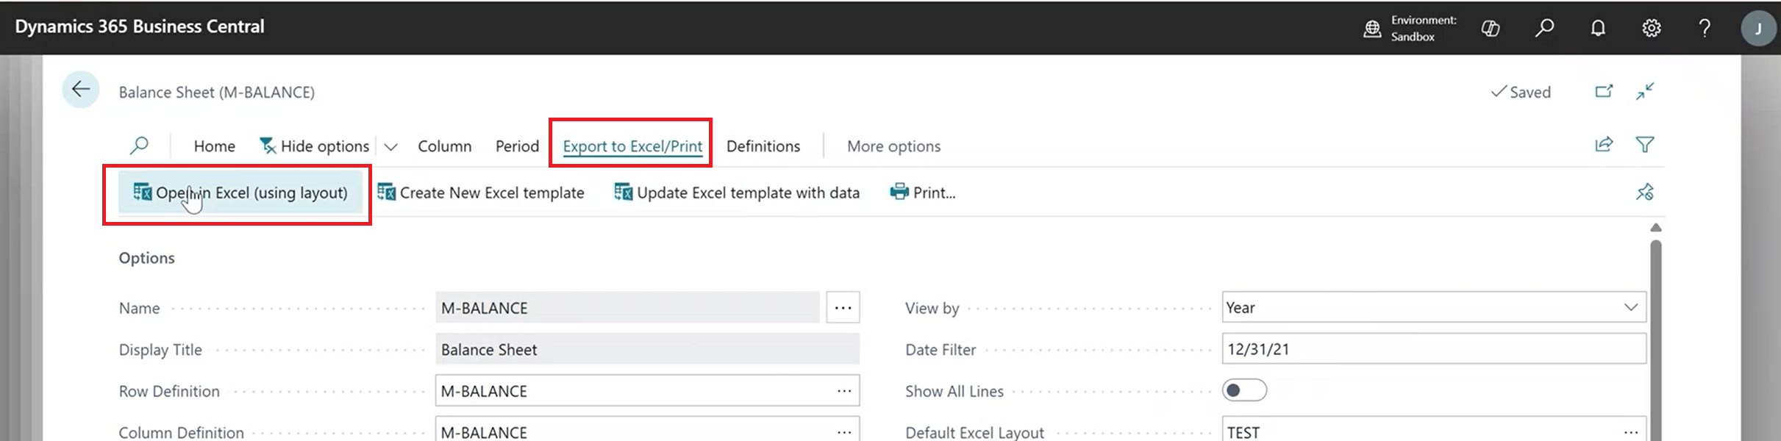Click Hide options
1781x441 pixels.
point(314,146)
